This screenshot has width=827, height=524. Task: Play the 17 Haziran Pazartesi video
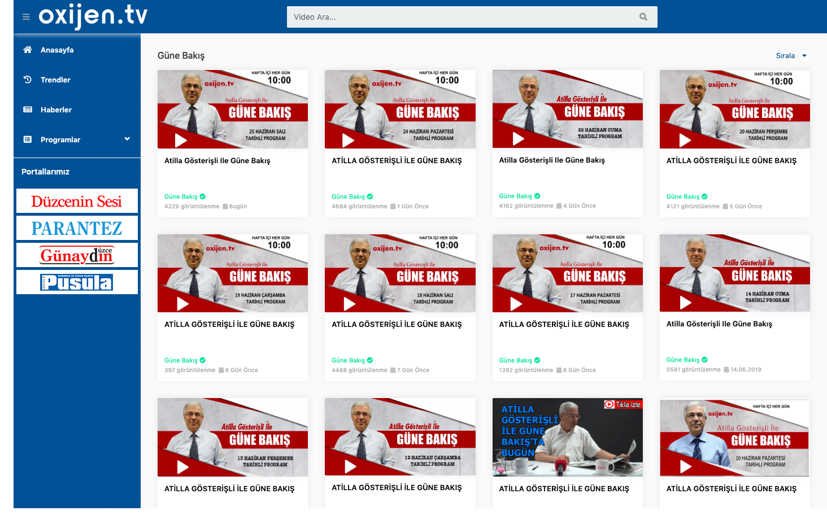tap(516, 304)
